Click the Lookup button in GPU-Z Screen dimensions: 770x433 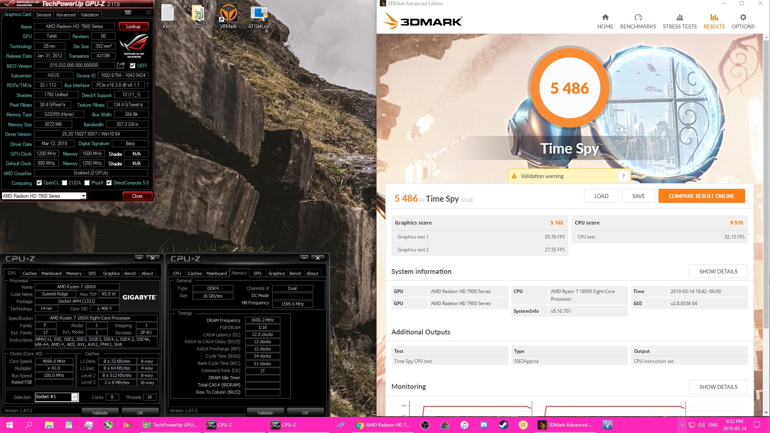click(x=134, y=26)
